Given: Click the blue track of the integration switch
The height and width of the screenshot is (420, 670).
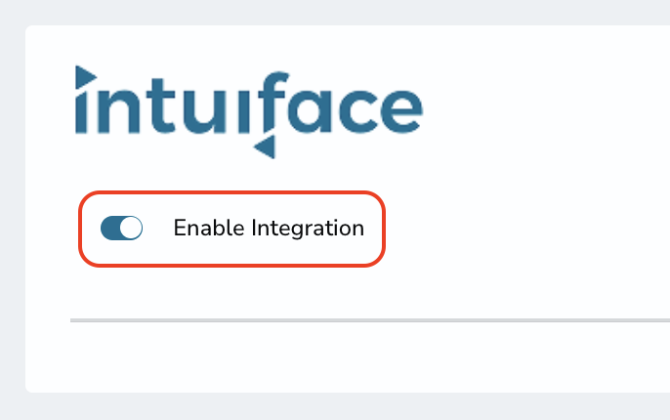Looking at the screenshot, I should point(109,228).
